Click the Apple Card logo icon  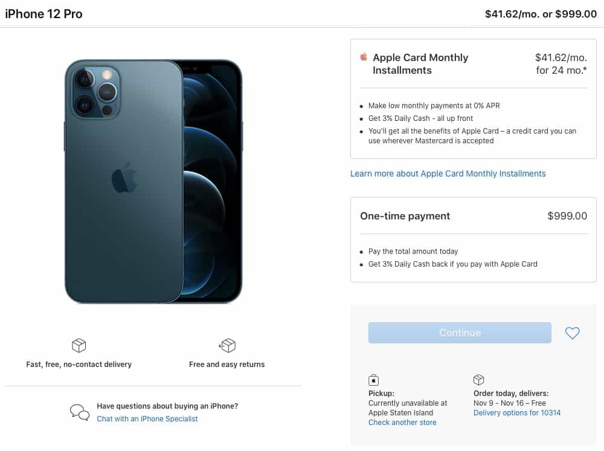point(364,57)
